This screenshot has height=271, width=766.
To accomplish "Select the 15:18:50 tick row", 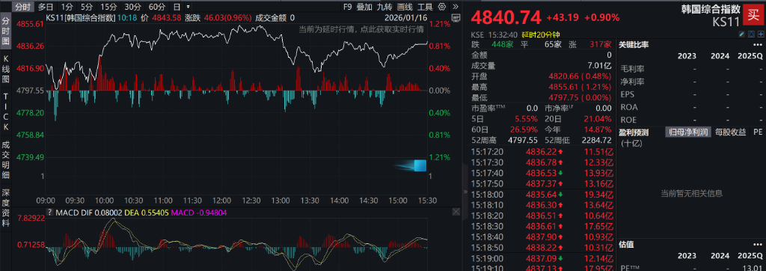I will tap(542, 248).
